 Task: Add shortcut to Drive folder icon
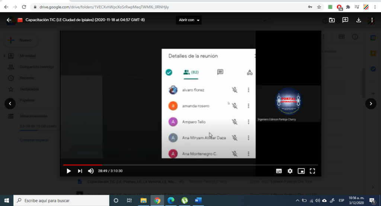click(332, 20)
